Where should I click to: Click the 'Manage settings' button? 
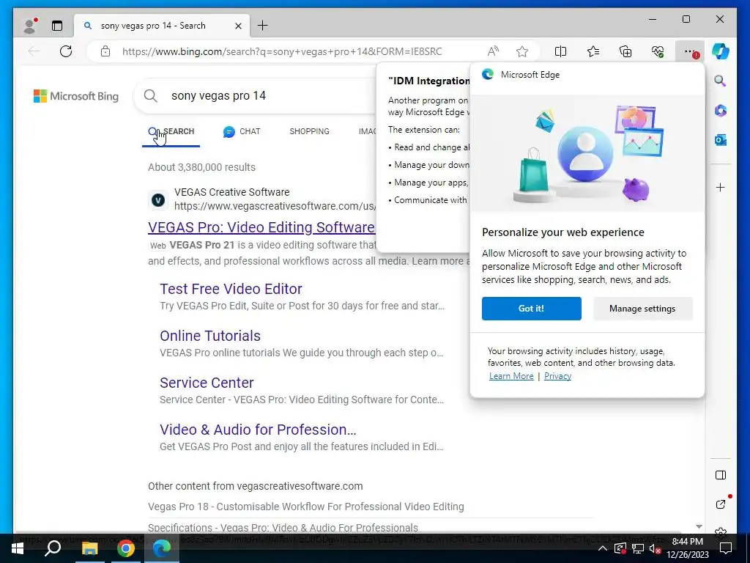tap(642, 309)
